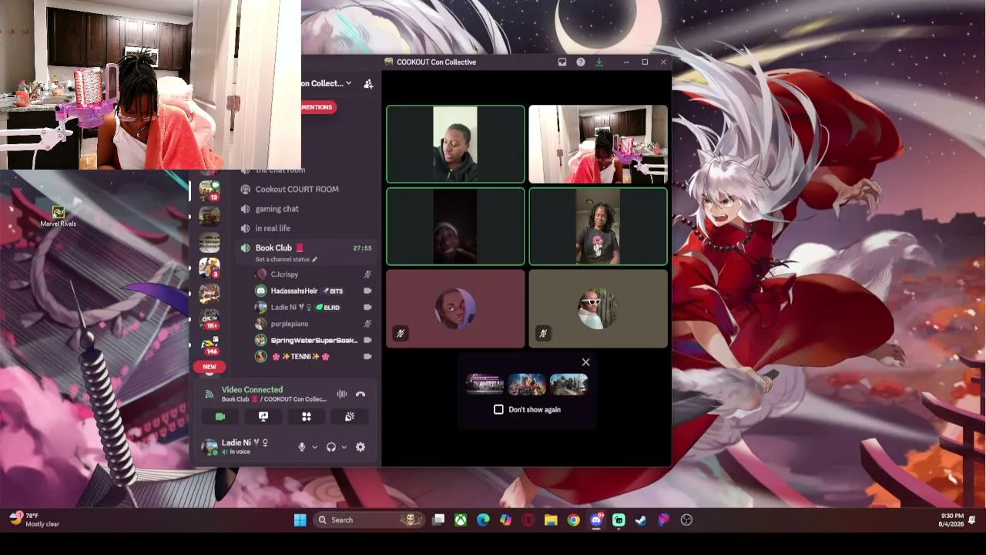Open Steam from taskbar
The height and width of the screenshot is (555, 986).
coord(641,520)
